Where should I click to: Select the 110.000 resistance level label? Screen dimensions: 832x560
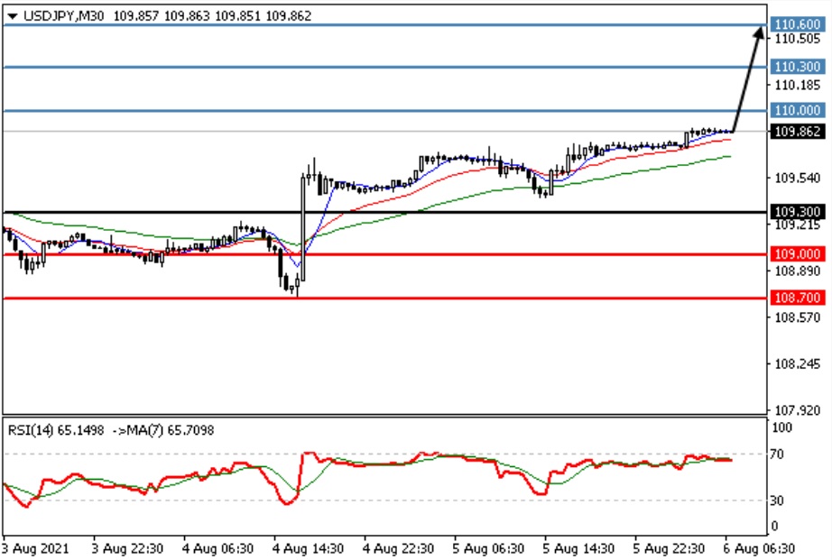point(798,110)
